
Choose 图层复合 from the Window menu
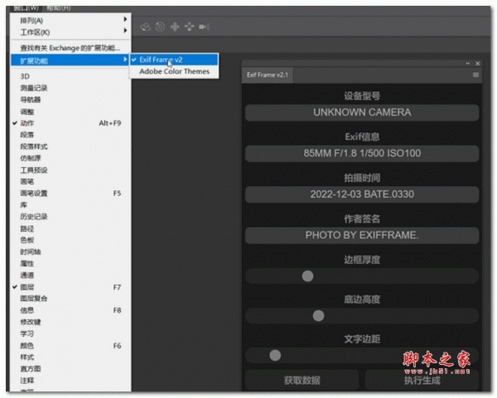coord(70,299)
